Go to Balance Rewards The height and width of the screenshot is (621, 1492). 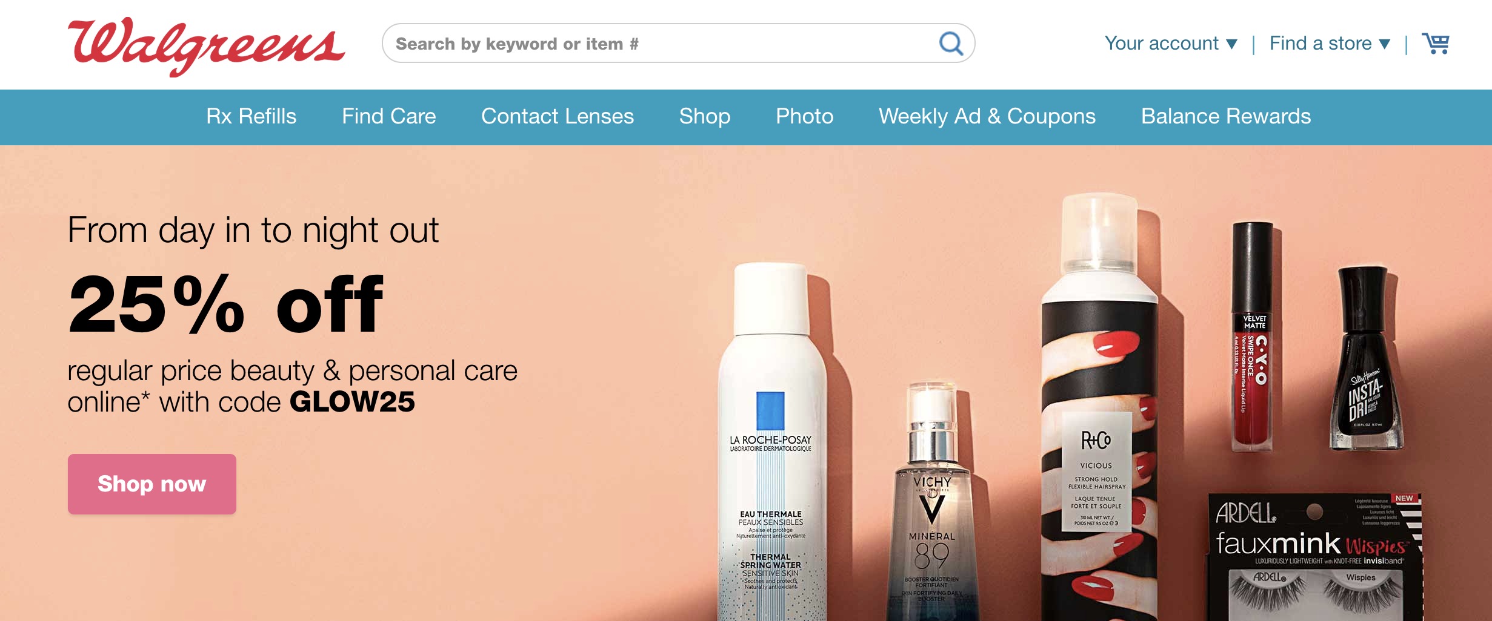coord(1226,116)
